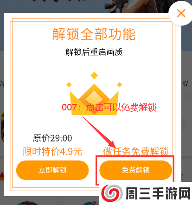Screen dimensions: 192x205
Task: Tap the 立即解锁 pay button
Action: (52, 170)
